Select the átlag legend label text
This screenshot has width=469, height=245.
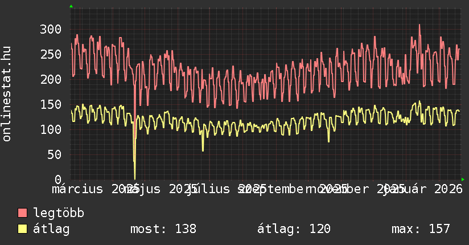[x=52, y=229]
